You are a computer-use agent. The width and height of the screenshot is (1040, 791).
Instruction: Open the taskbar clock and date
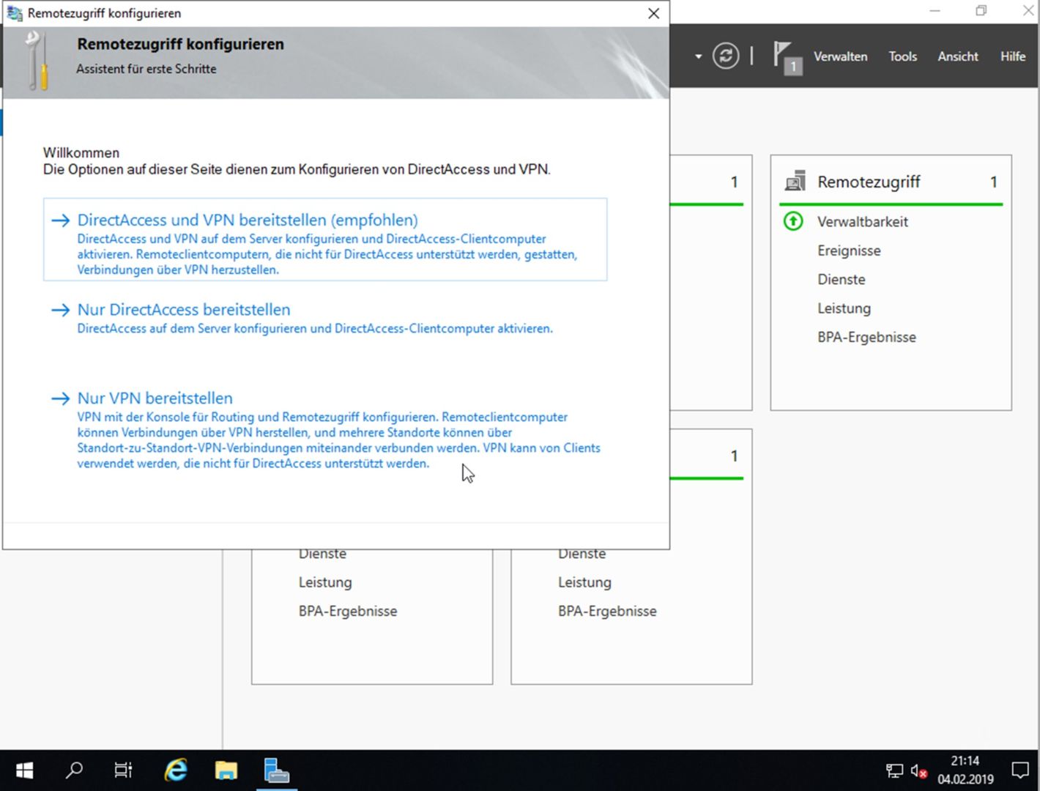965,770
